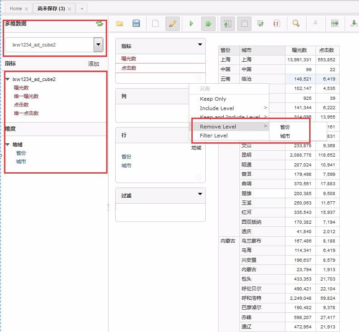Image resolution: width=359 pixels, height=332 pixels.
Task: Save the query with the floppy disk icon
Action: pos(137,24)
